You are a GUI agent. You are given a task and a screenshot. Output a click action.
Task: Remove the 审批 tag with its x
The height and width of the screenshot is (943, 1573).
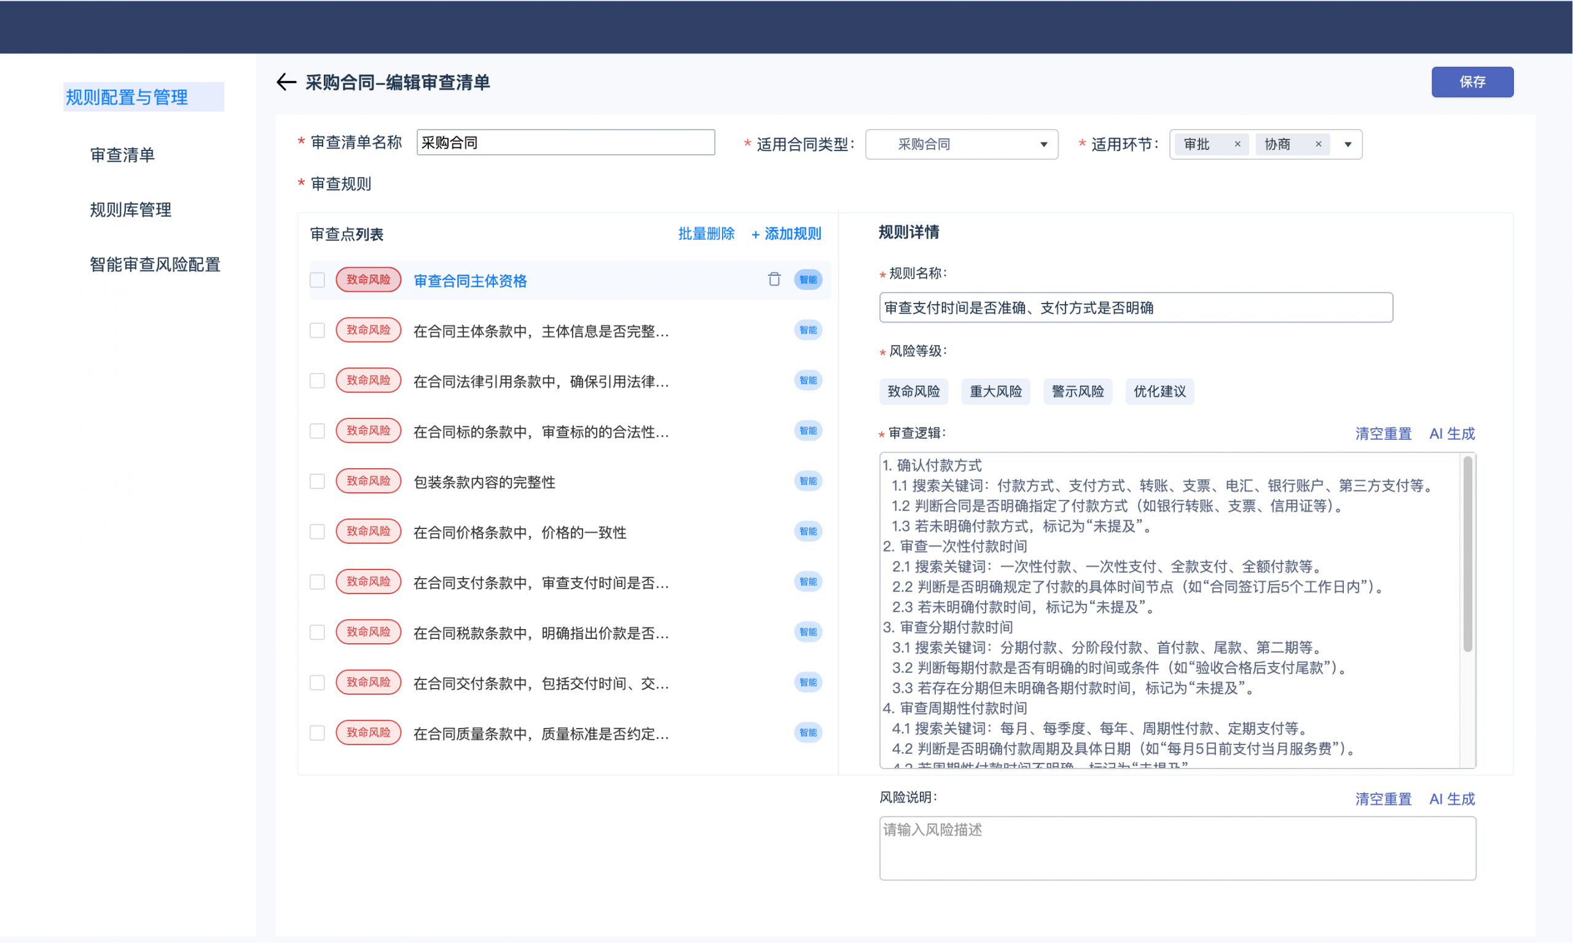coord(1237,144)
